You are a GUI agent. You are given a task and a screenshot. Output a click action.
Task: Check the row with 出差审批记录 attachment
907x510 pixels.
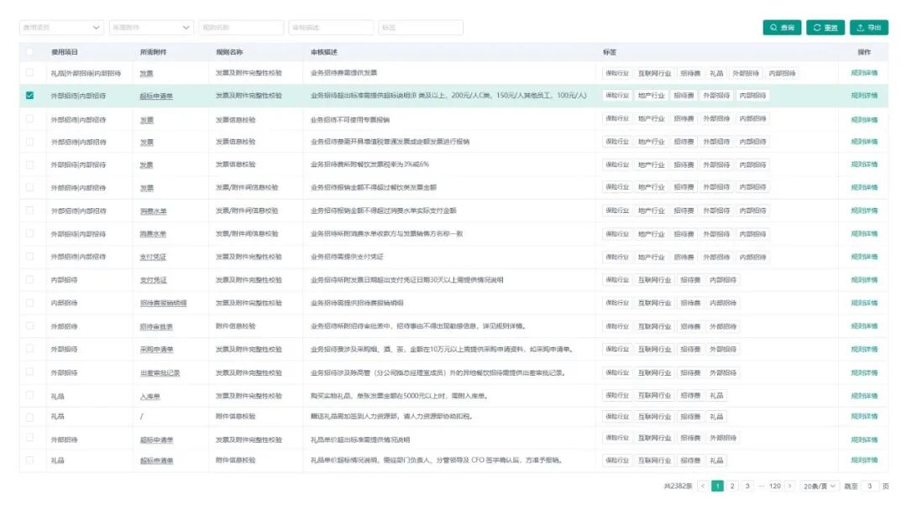[x=29, y=372]
